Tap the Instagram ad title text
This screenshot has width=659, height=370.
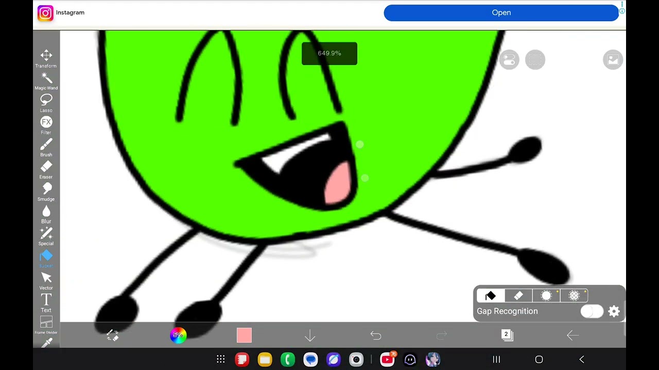point(70,12)
